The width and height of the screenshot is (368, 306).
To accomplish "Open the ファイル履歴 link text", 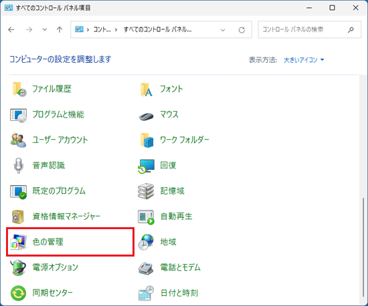I will pos(52,89).
